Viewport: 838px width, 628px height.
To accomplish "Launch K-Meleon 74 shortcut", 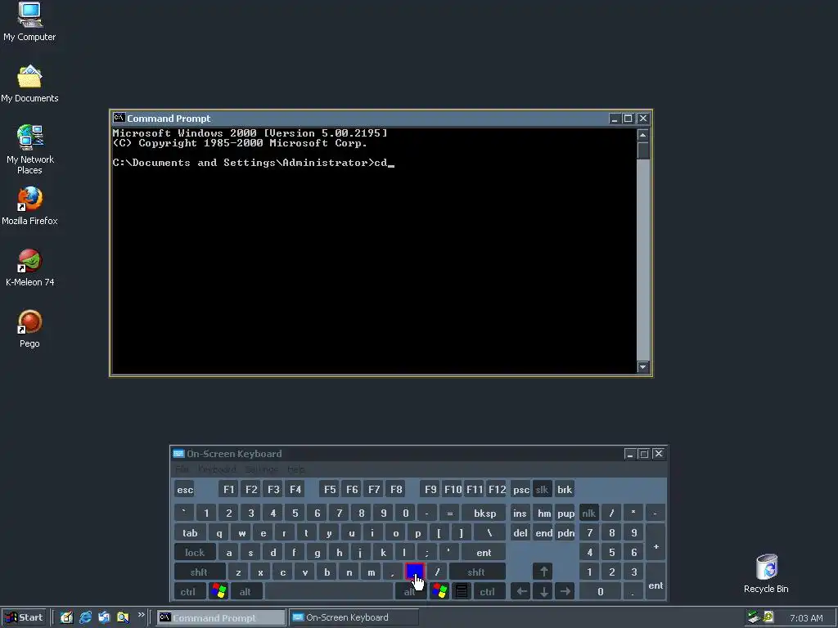I will tap(29, 267).
